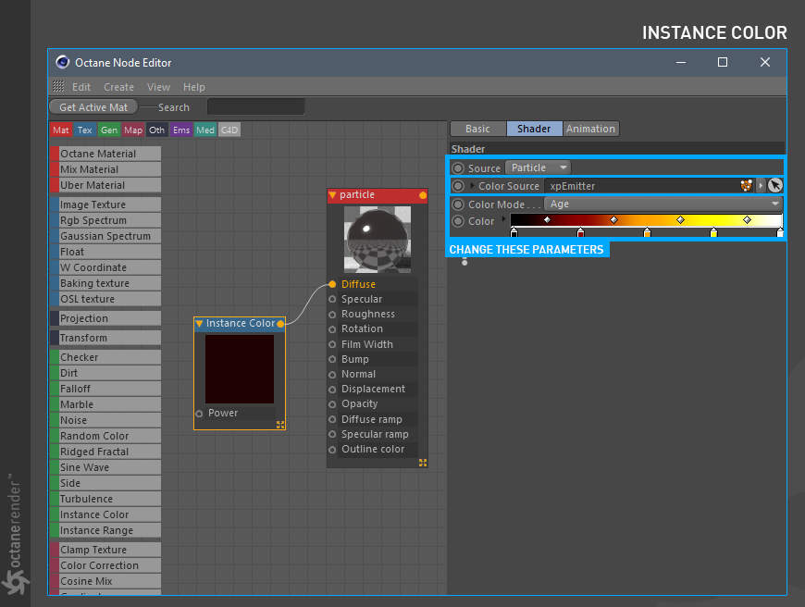805x607 pixels.
Task: Open the Source dropdown set to Particle
Action: pos(538,168)
